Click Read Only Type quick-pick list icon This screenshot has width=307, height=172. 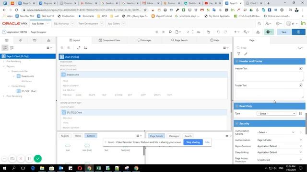pos(301,113)
